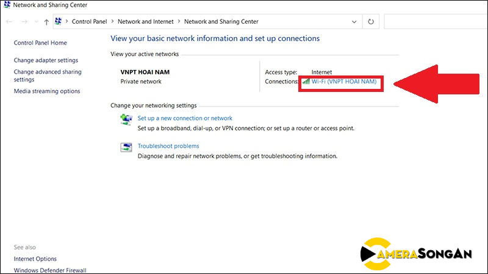
Task: Click the title bar Network and Sharing Center icon
Action: point(6,5)
